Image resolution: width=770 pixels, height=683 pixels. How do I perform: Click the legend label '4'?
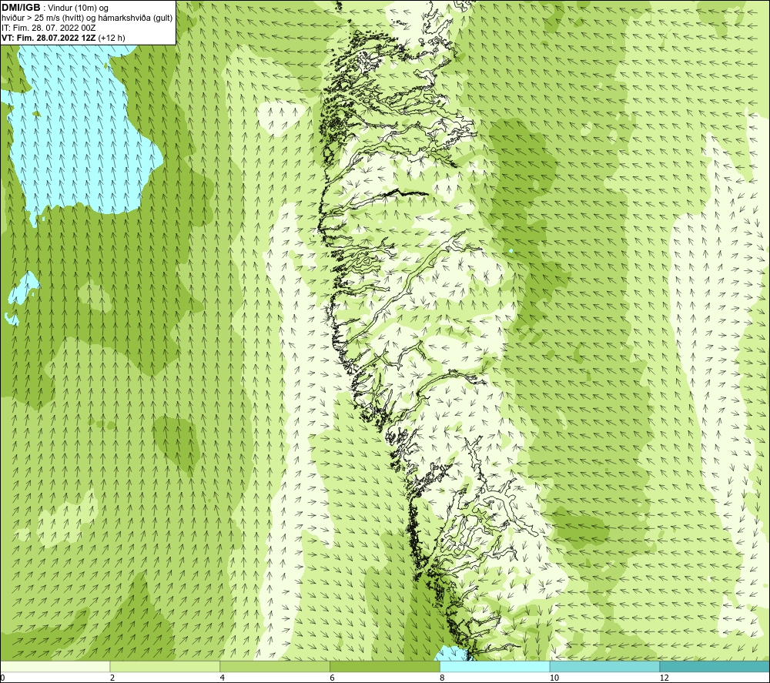pos(223,678)
